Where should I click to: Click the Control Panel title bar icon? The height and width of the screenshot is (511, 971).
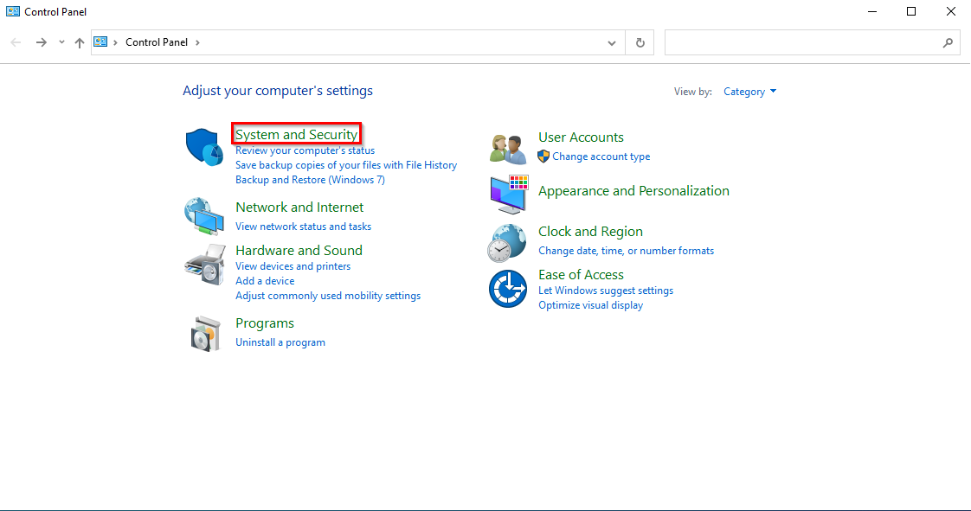point(12,11)
